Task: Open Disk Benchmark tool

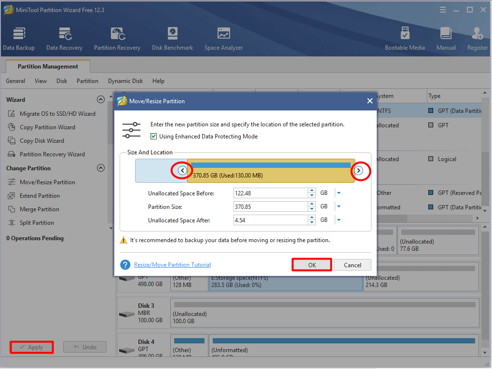Action: (172, 39)
